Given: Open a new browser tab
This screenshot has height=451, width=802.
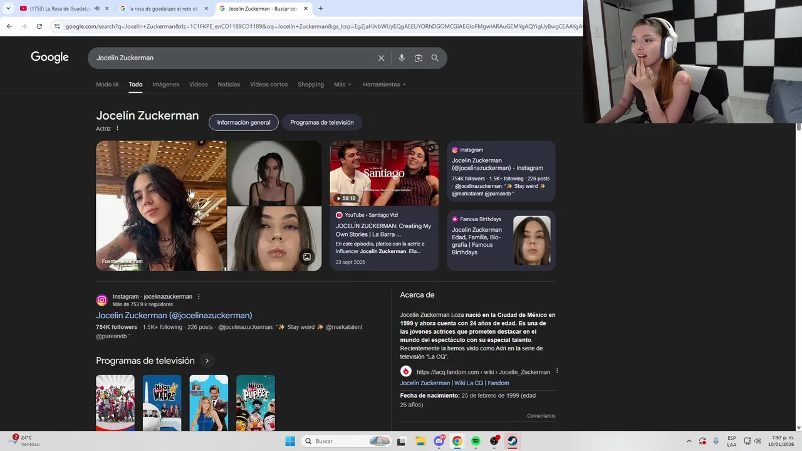Looking at the screenshot, I should coord(320,9).
